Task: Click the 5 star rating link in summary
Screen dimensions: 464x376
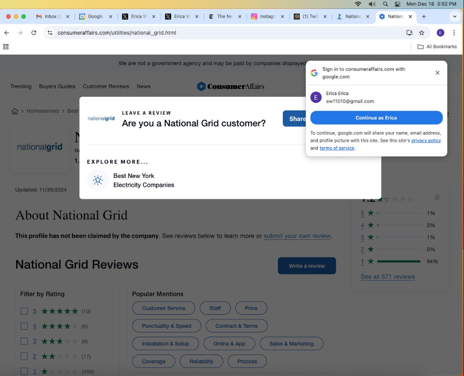Action: (x=362, y=213)
